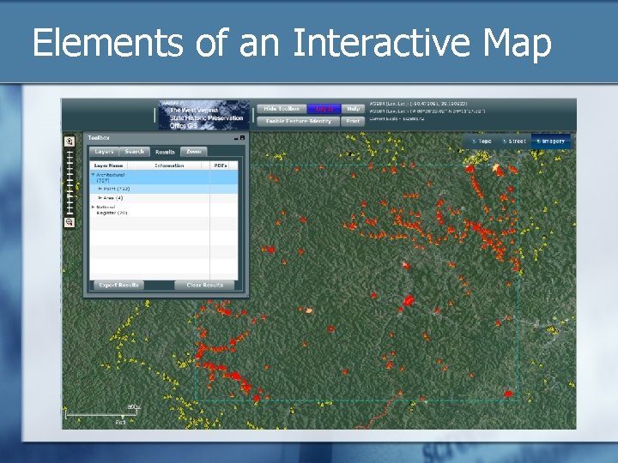Open the Search tab in Toolbox

pos(135,152)
